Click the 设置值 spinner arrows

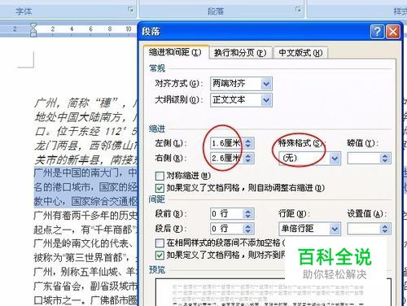tap(385, 229)
